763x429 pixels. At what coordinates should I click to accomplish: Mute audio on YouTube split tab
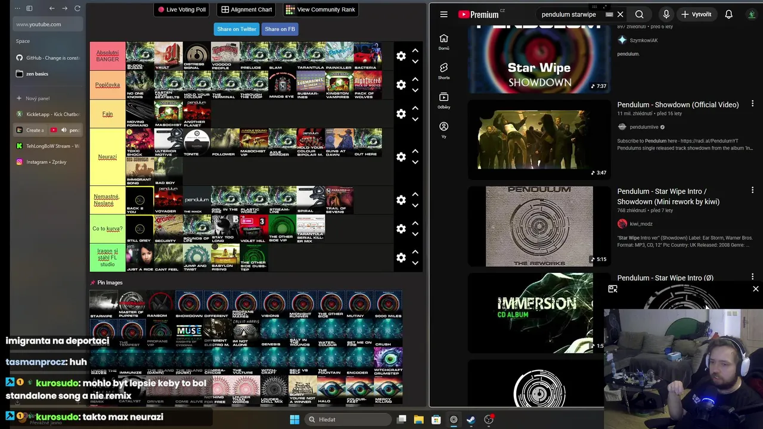coord(63,130)
